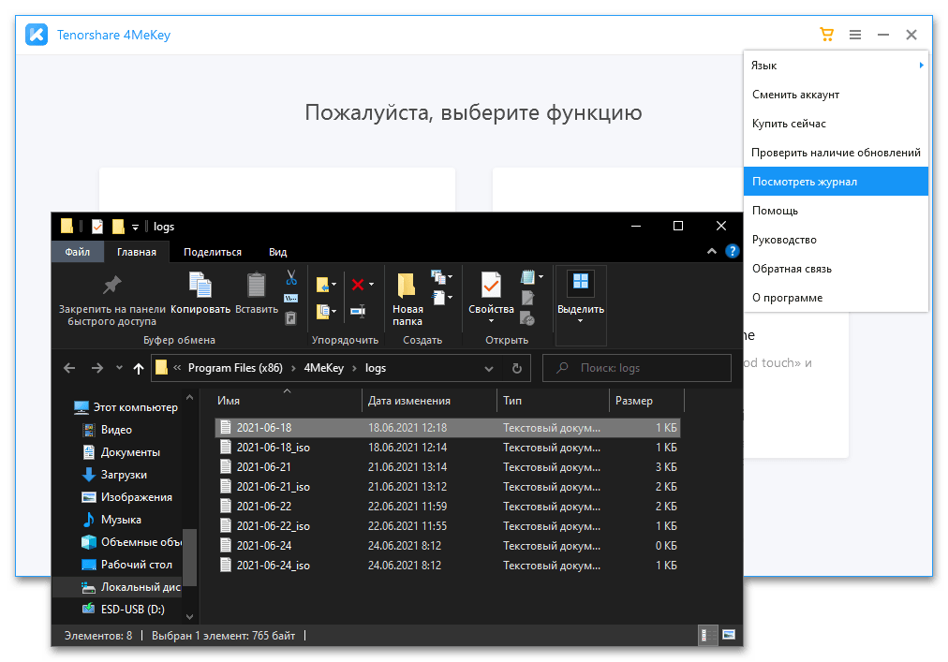Click the Move to folder icon
Screen dimensions: 948x662
(323, 284)
